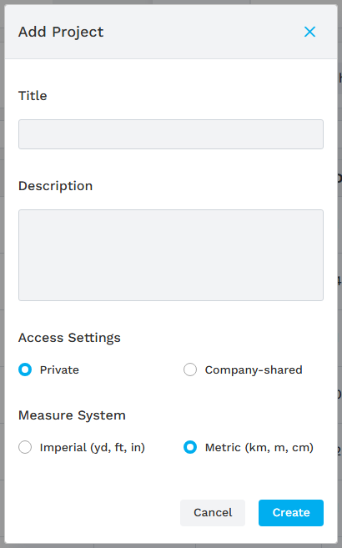Cancel the new project dialog
The width and height of the screenshot is (342, 548).
tap(213, 513)
